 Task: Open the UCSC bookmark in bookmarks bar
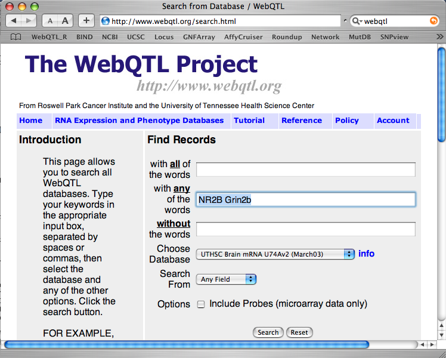[x=135, y=37]
